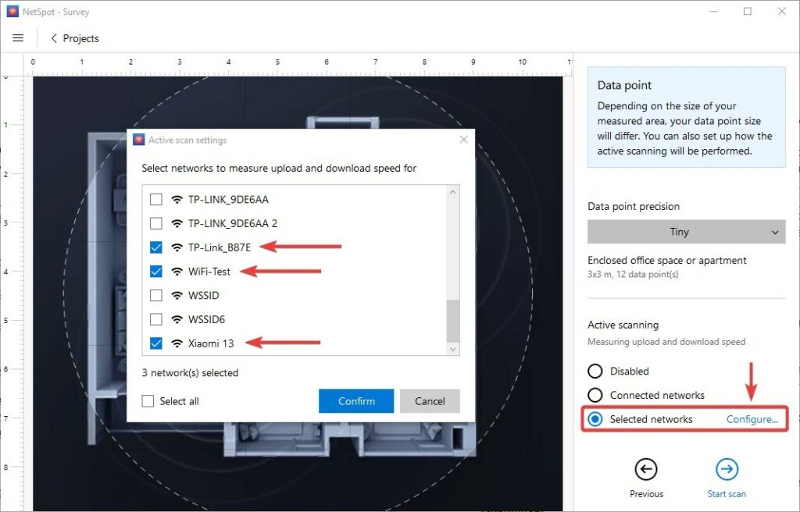Cancel the active scan settings

click(x=430, y=401)
